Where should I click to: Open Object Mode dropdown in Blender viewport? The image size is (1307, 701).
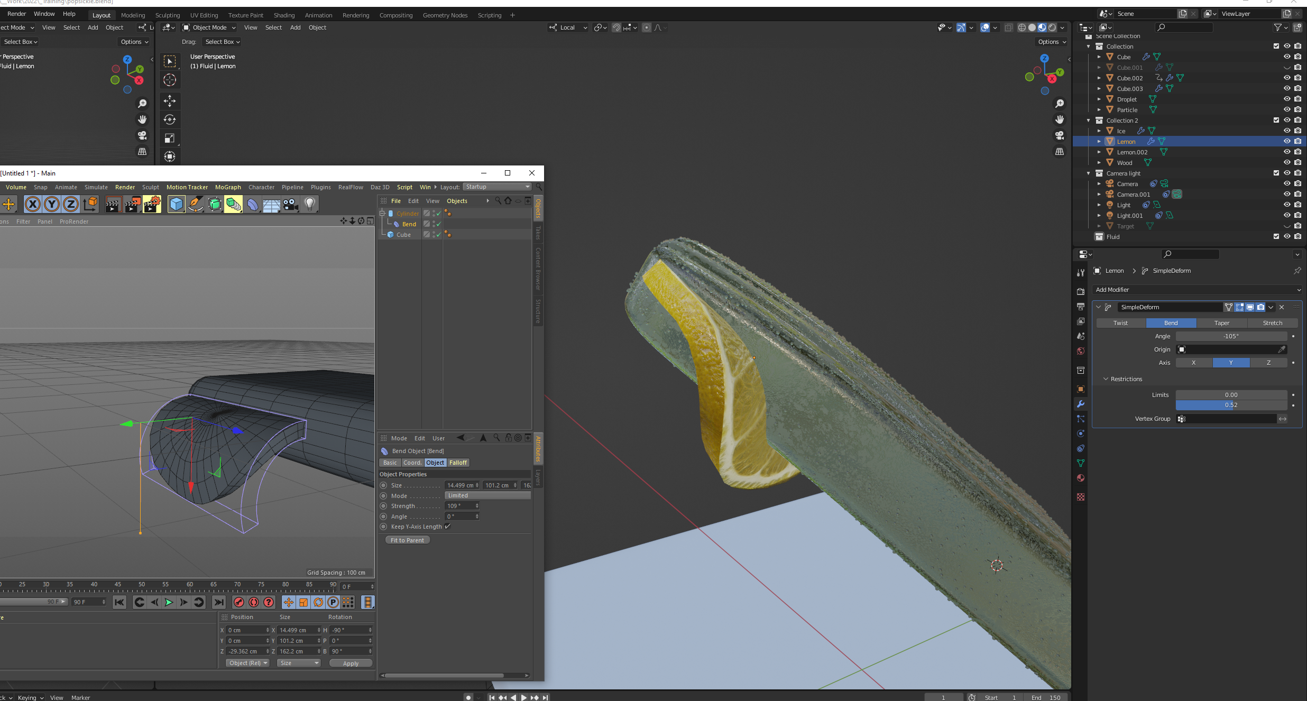209,27
